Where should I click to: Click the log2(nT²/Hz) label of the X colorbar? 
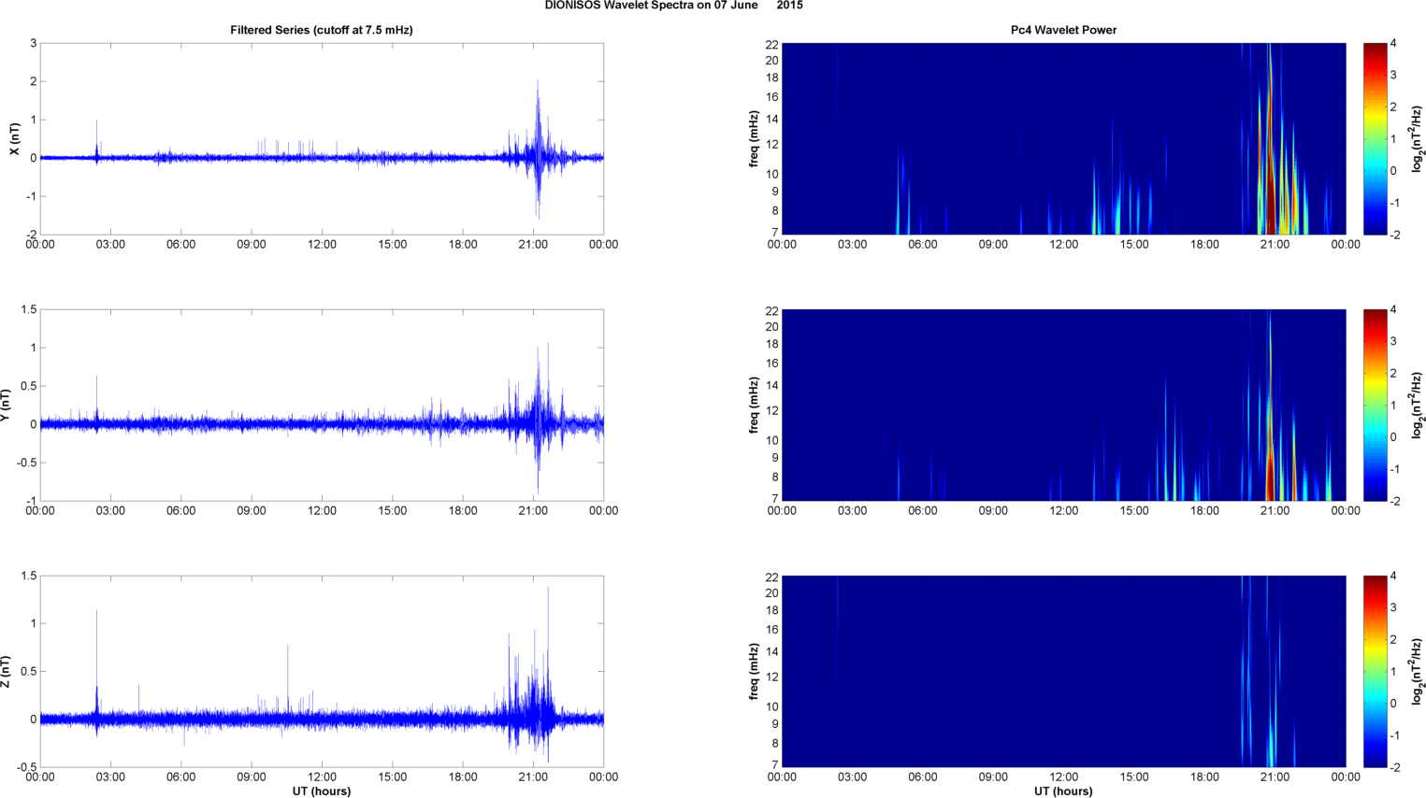1418,139
